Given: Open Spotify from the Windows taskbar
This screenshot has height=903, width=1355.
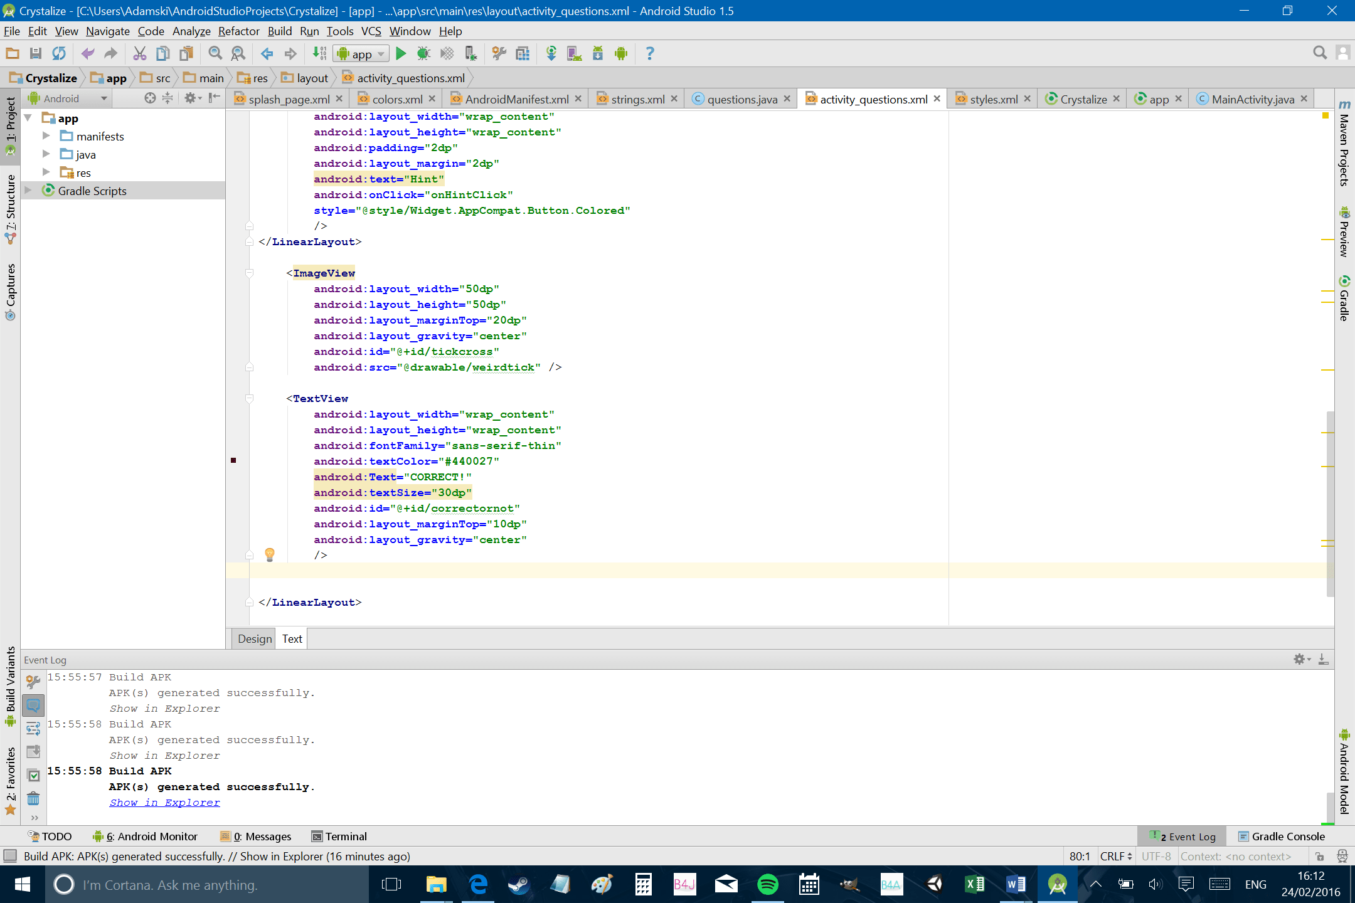Looking at the screenshot, I should (x=767, y=884).
